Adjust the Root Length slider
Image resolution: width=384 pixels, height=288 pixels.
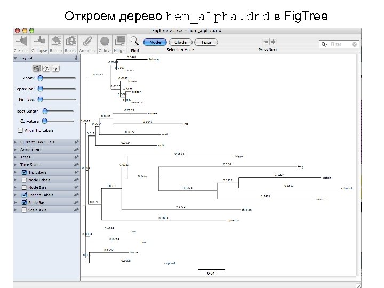tap(58, 111)
